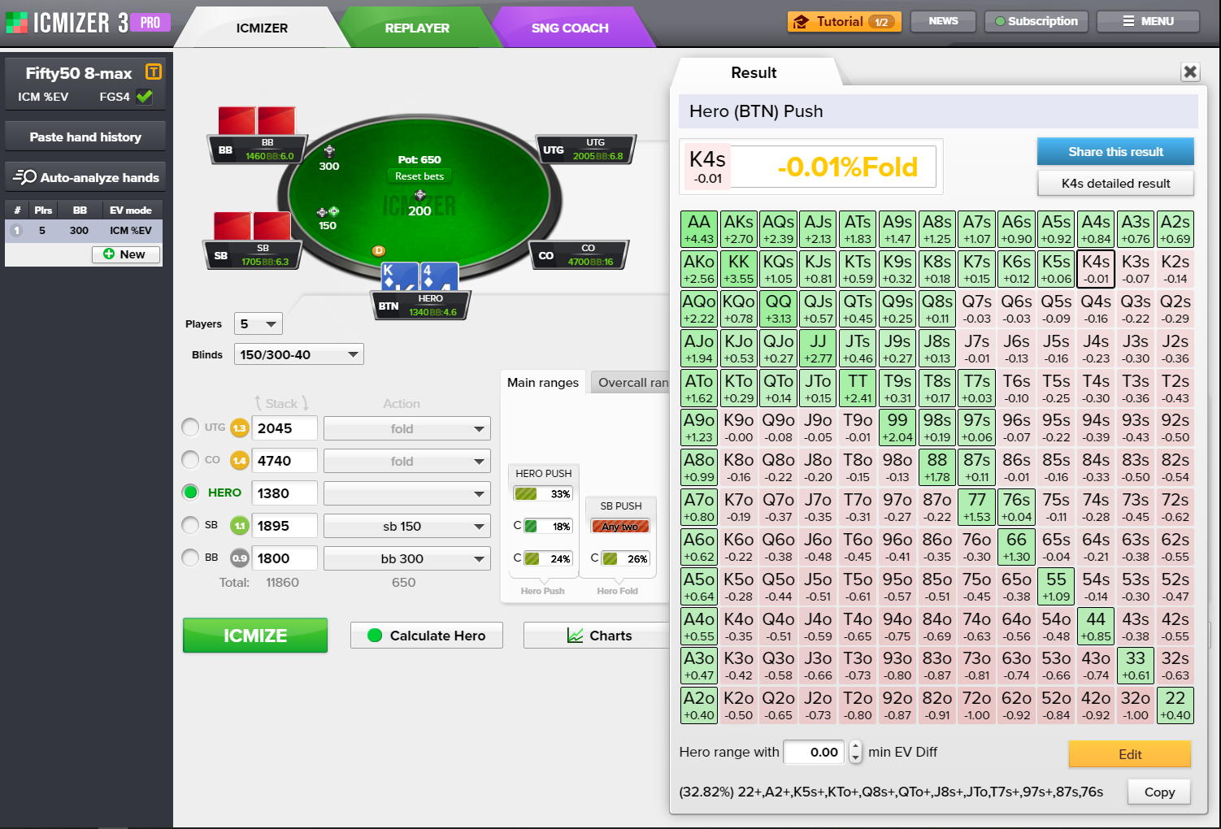The width and height of the screenshot is (1221, 829).
Task: Click the green dot in Calculate Hero
Action: tap(375, 636)
